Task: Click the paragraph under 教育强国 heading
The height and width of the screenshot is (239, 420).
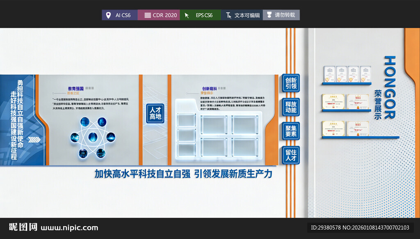Action: pos(91,104)
